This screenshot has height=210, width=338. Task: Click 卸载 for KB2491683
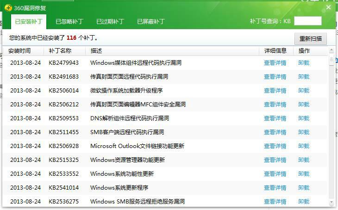304,77
